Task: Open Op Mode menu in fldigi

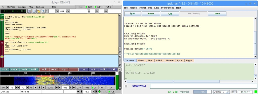Action: click(x=11, y=7)
